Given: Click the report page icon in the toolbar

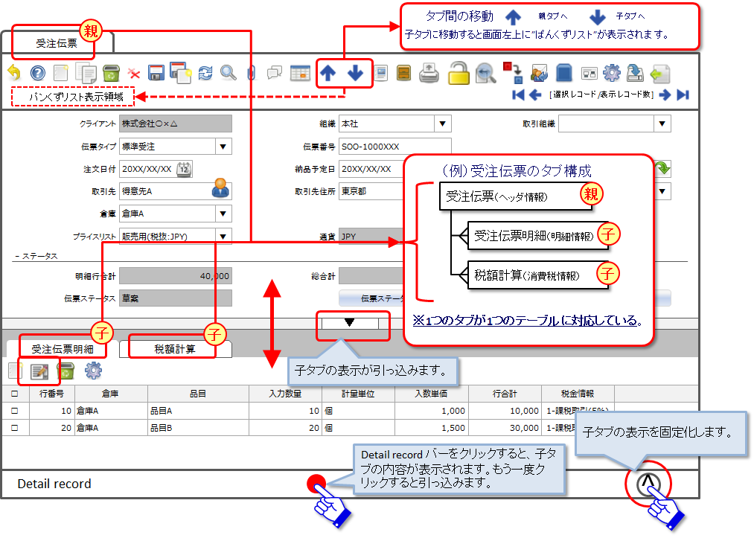Looking at the screenshot, I should click(381, 73).
